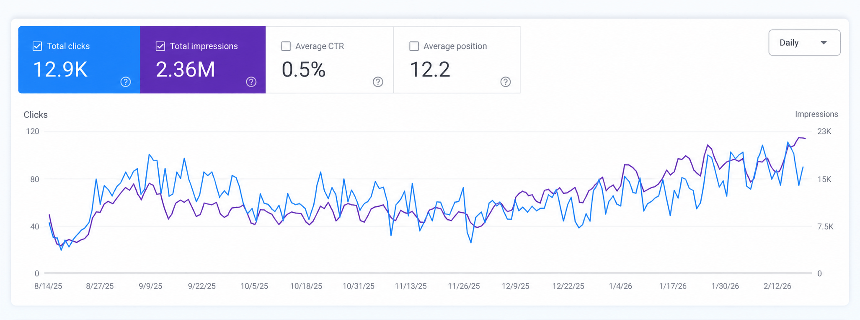Click the 1/30/26 date label
The height and width of the screenshot is (320, 860).
(725, 286)
